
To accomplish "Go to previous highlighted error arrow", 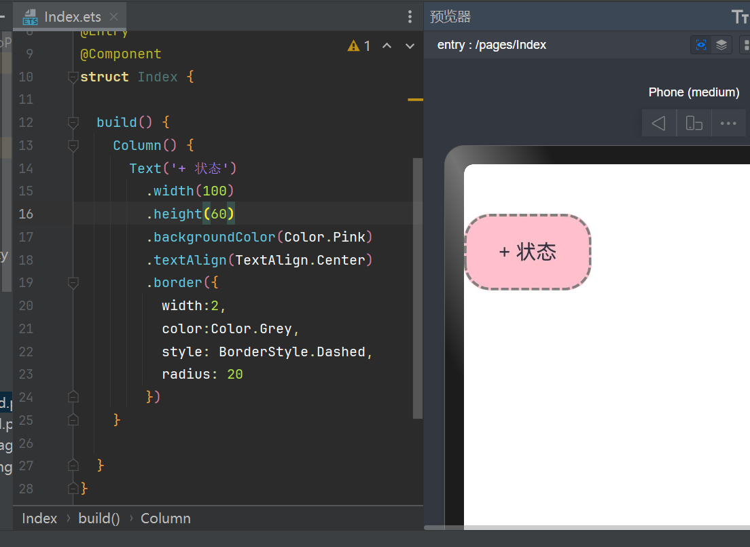I will click(387, 45).
